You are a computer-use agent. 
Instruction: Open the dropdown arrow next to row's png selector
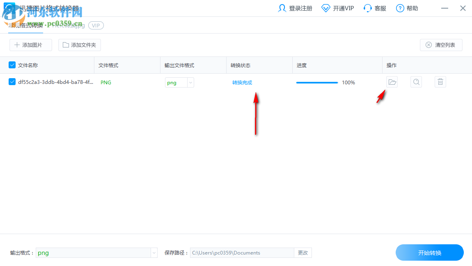(x=190, y=82)
